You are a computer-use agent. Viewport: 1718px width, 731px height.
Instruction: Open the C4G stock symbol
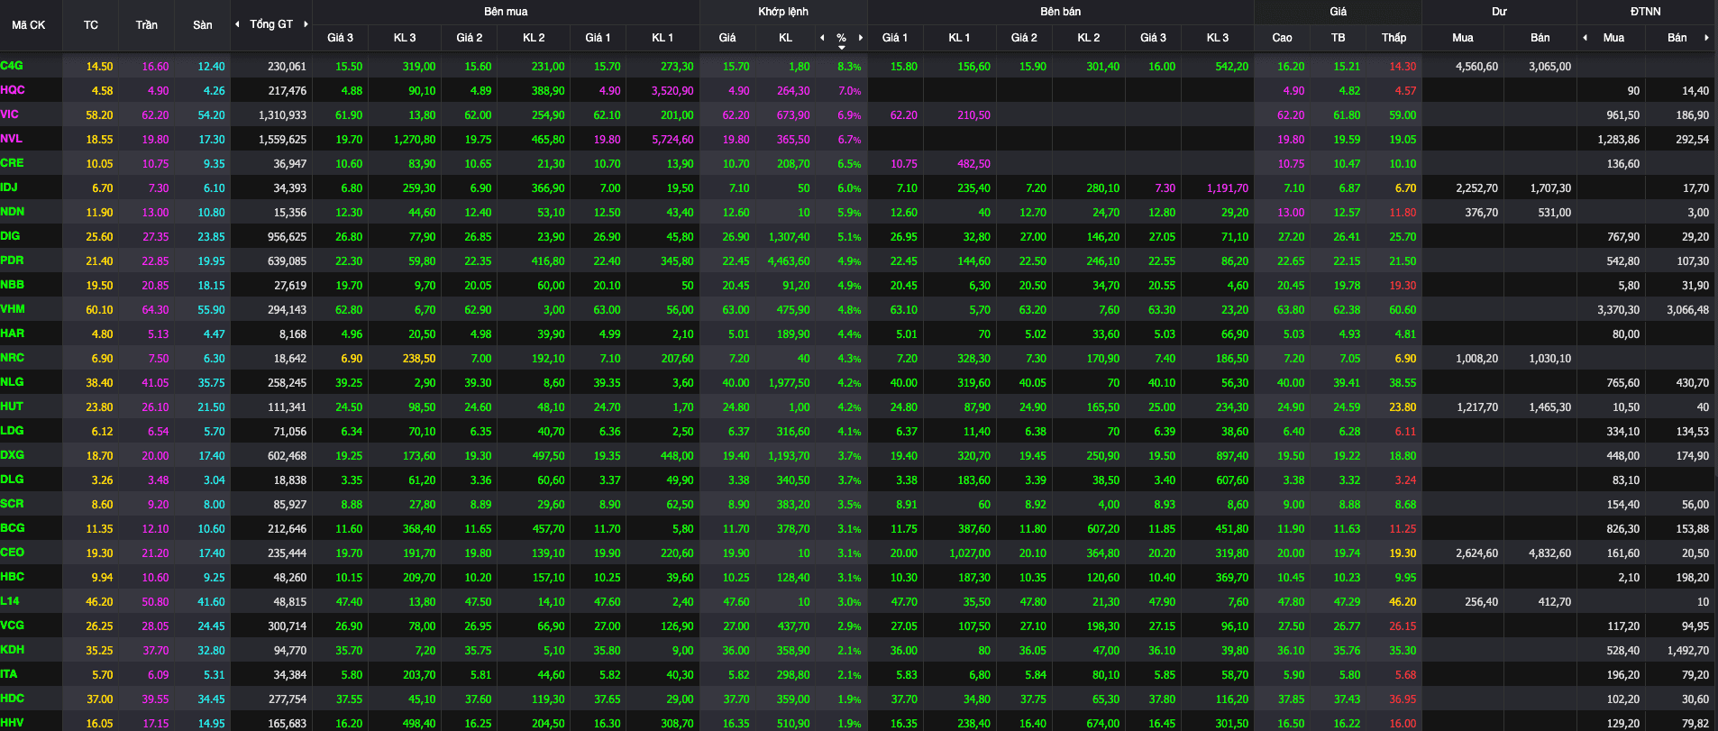[12, 66]
